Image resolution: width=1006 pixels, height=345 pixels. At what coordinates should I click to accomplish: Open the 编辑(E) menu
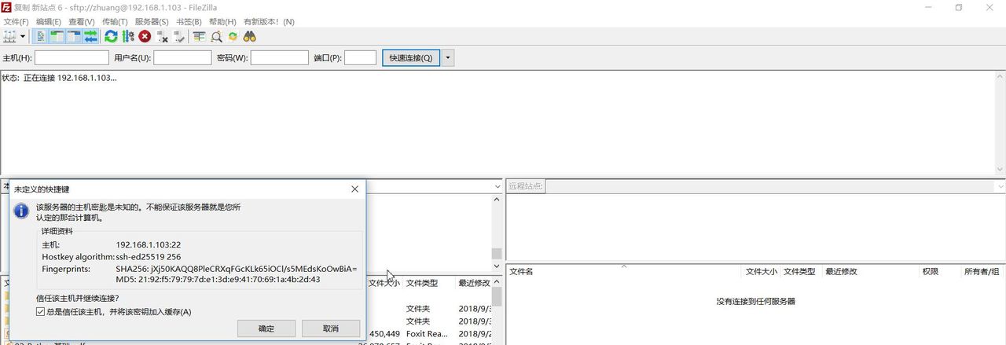coord(48,21)
